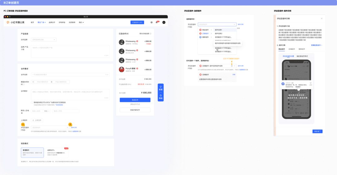337x175 pixels.
Task: Click the blue 搜索组件 icon in dropdown list
Action: click(200, 37)
